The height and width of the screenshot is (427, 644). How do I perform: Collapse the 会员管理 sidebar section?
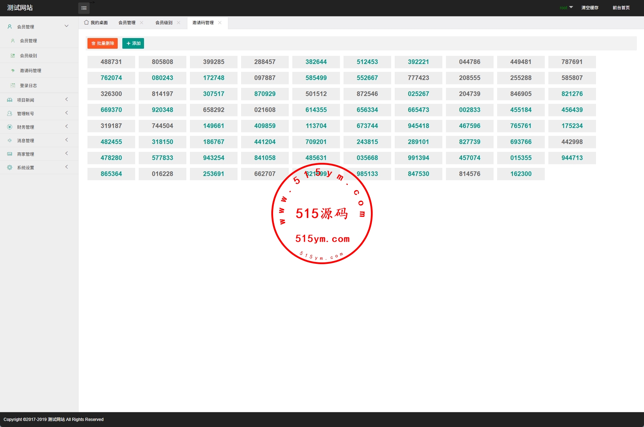pos(66,26)
